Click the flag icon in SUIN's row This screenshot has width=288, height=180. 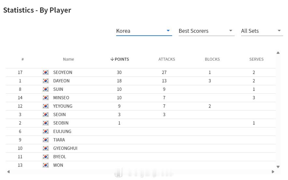click(x=46, y=89)
